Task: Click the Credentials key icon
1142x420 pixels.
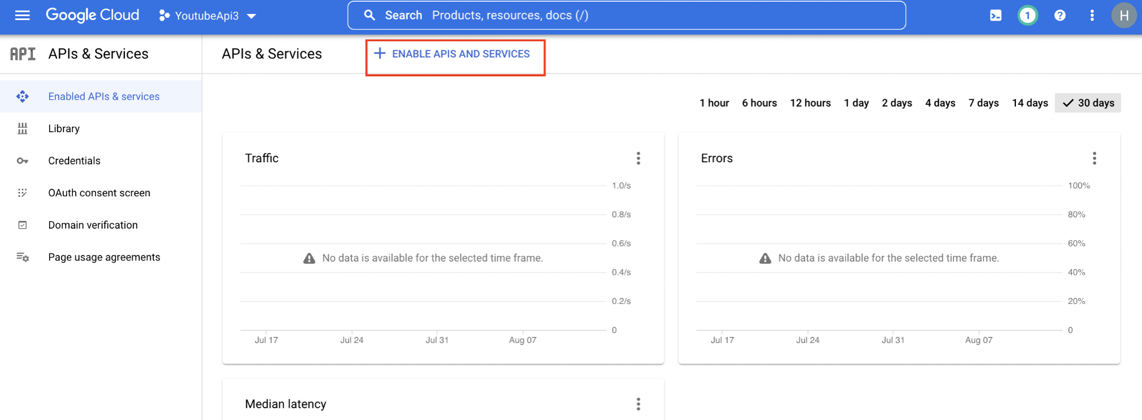Action: pyautogui.click(x=22, y=161)
